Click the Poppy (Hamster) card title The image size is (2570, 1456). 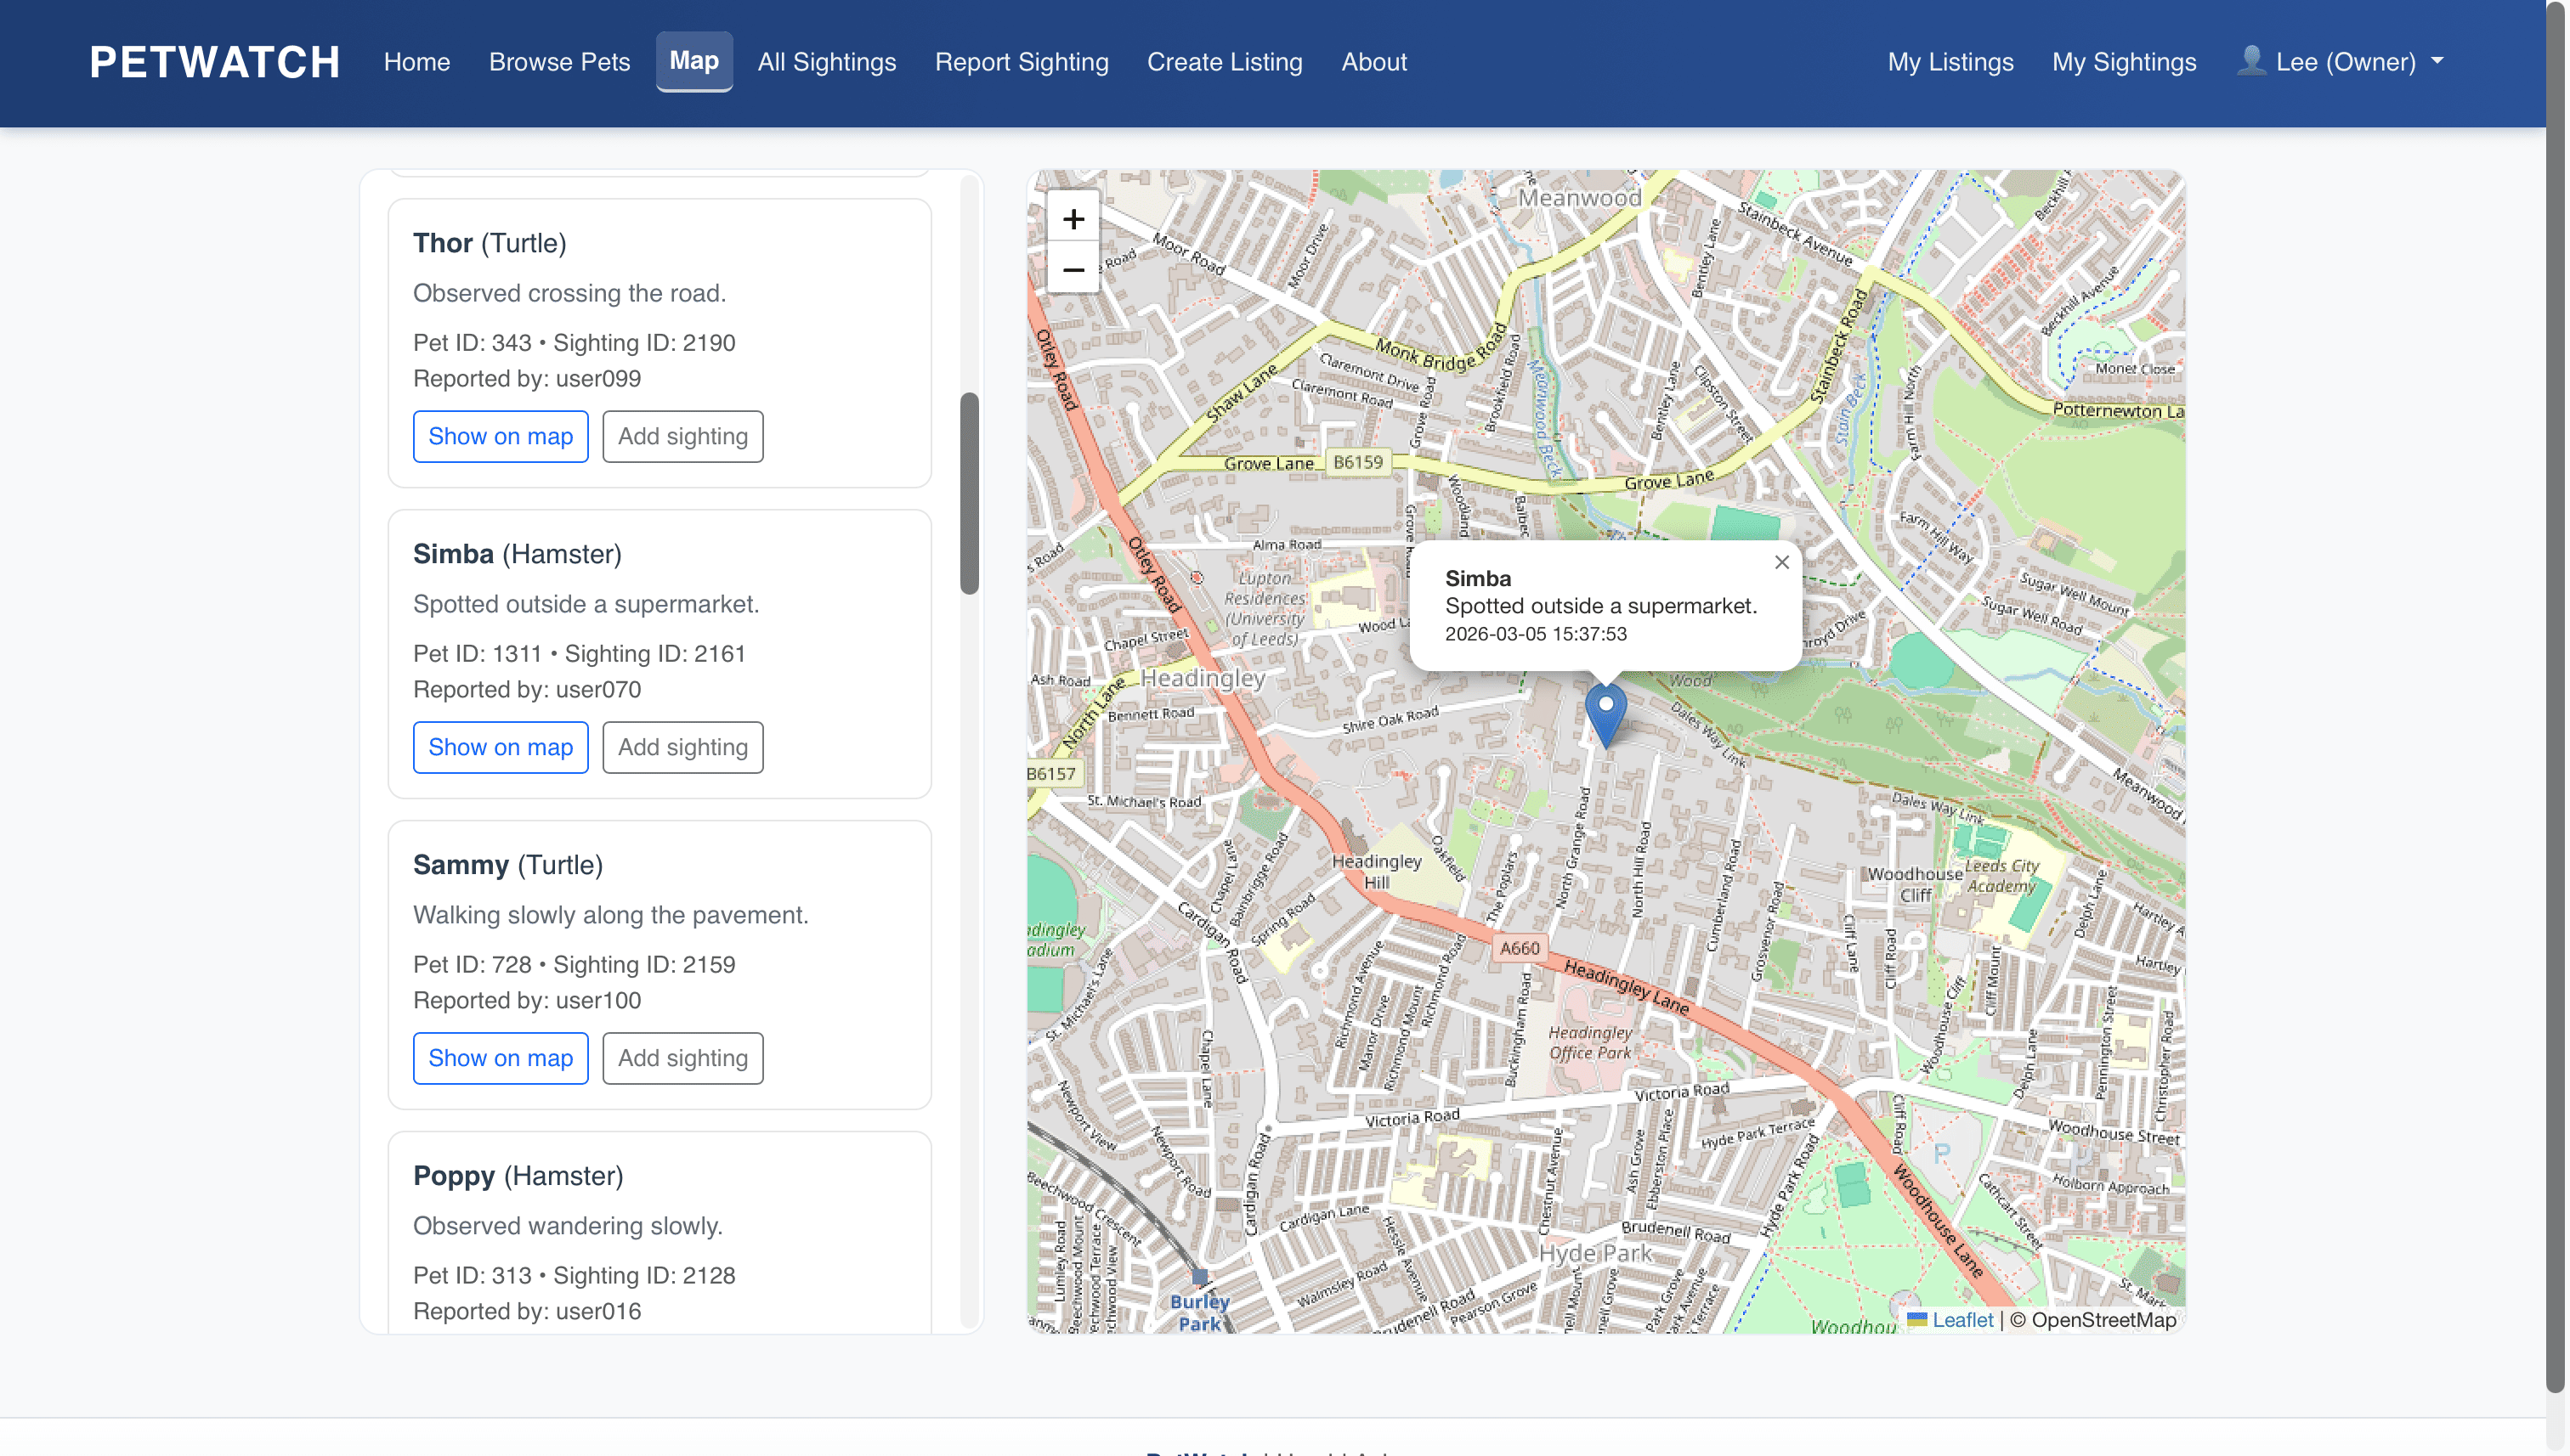pyautogui.click(x=518, y=1176)
